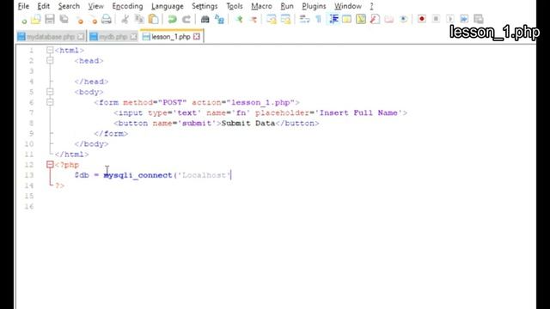Viewport: 550px width, 309px height.
Task: Copy selection using the Copy icon
Action: pos(139,19)
